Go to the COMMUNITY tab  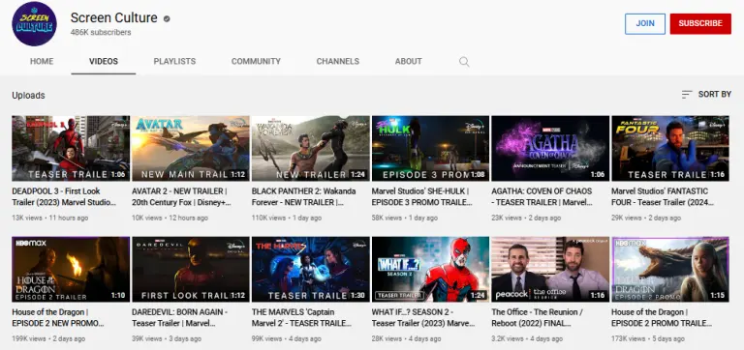pos(256,62)
